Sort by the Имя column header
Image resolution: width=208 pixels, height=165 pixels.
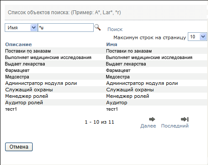(x=112, y=44)
